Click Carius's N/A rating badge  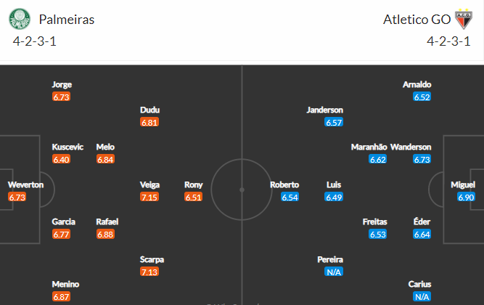422,297
